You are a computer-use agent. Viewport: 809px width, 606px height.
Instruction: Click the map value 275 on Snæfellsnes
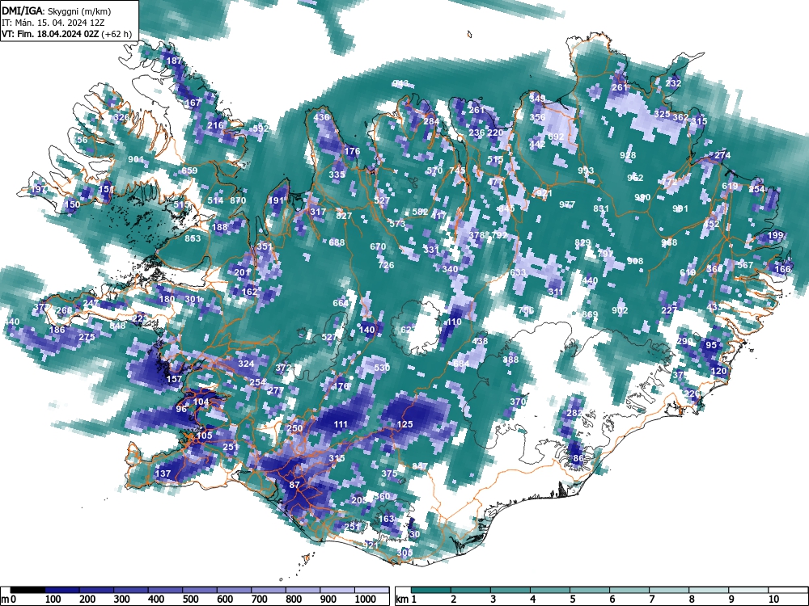coord(87,336)
